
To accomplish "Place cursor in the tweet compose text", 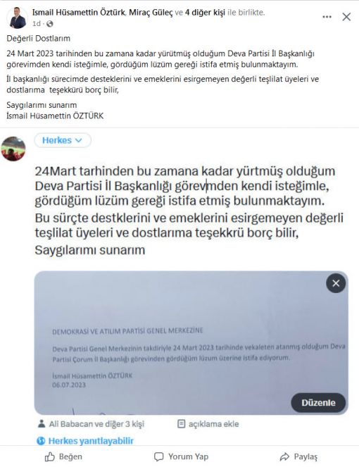I will (189, 210).
